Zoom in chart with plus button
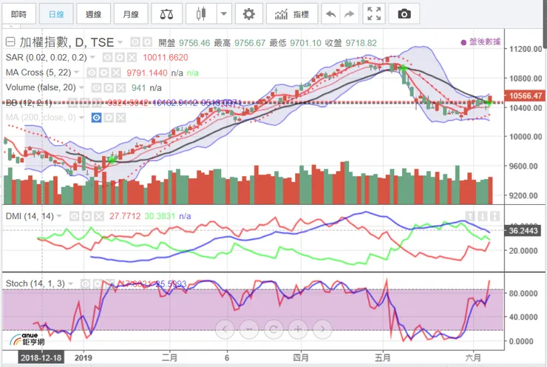The height and width of the screenshot is (367, 547). pos(298,329)
